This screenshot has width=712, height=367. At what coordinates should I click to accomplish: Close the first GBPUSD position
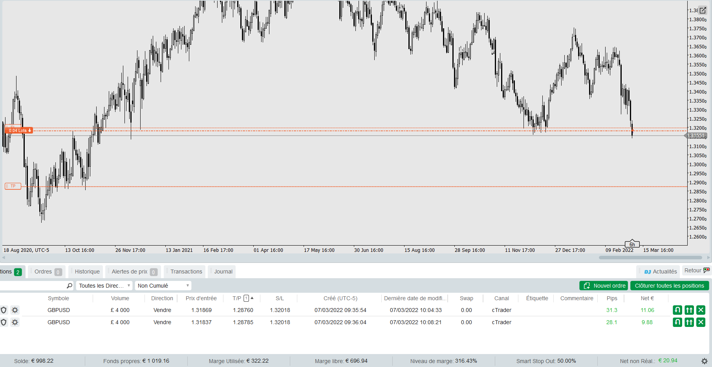[701, 310]
